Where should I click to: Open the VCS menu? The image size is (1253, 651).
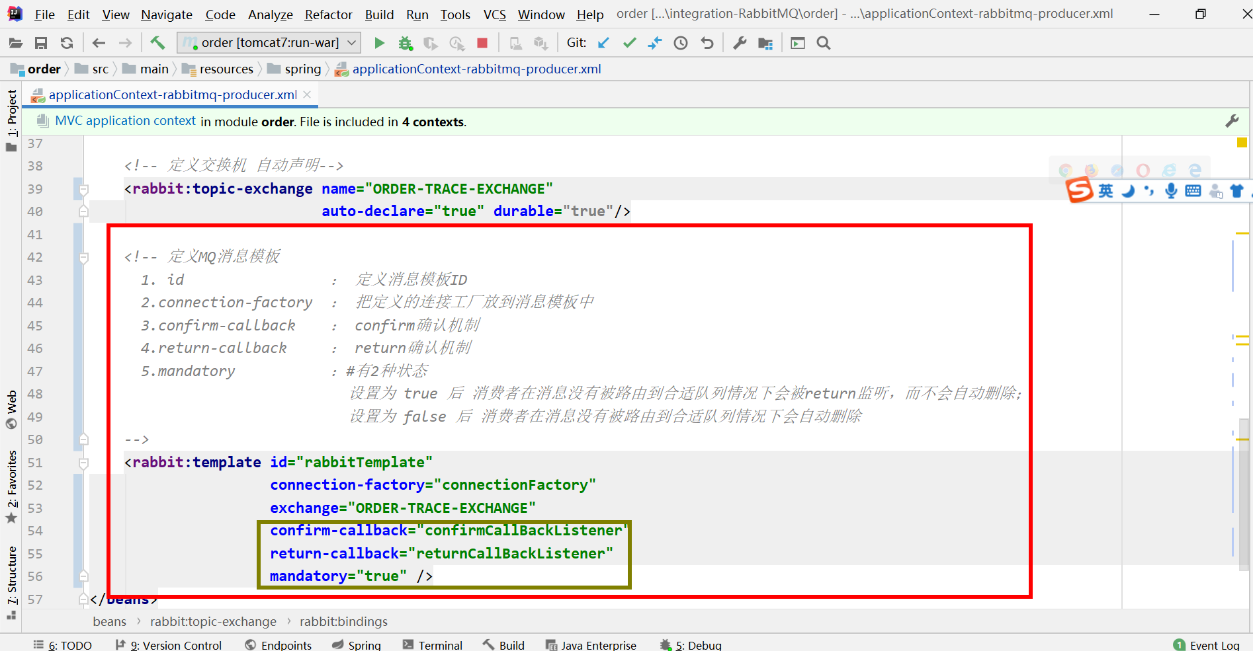tap(494, 14)
